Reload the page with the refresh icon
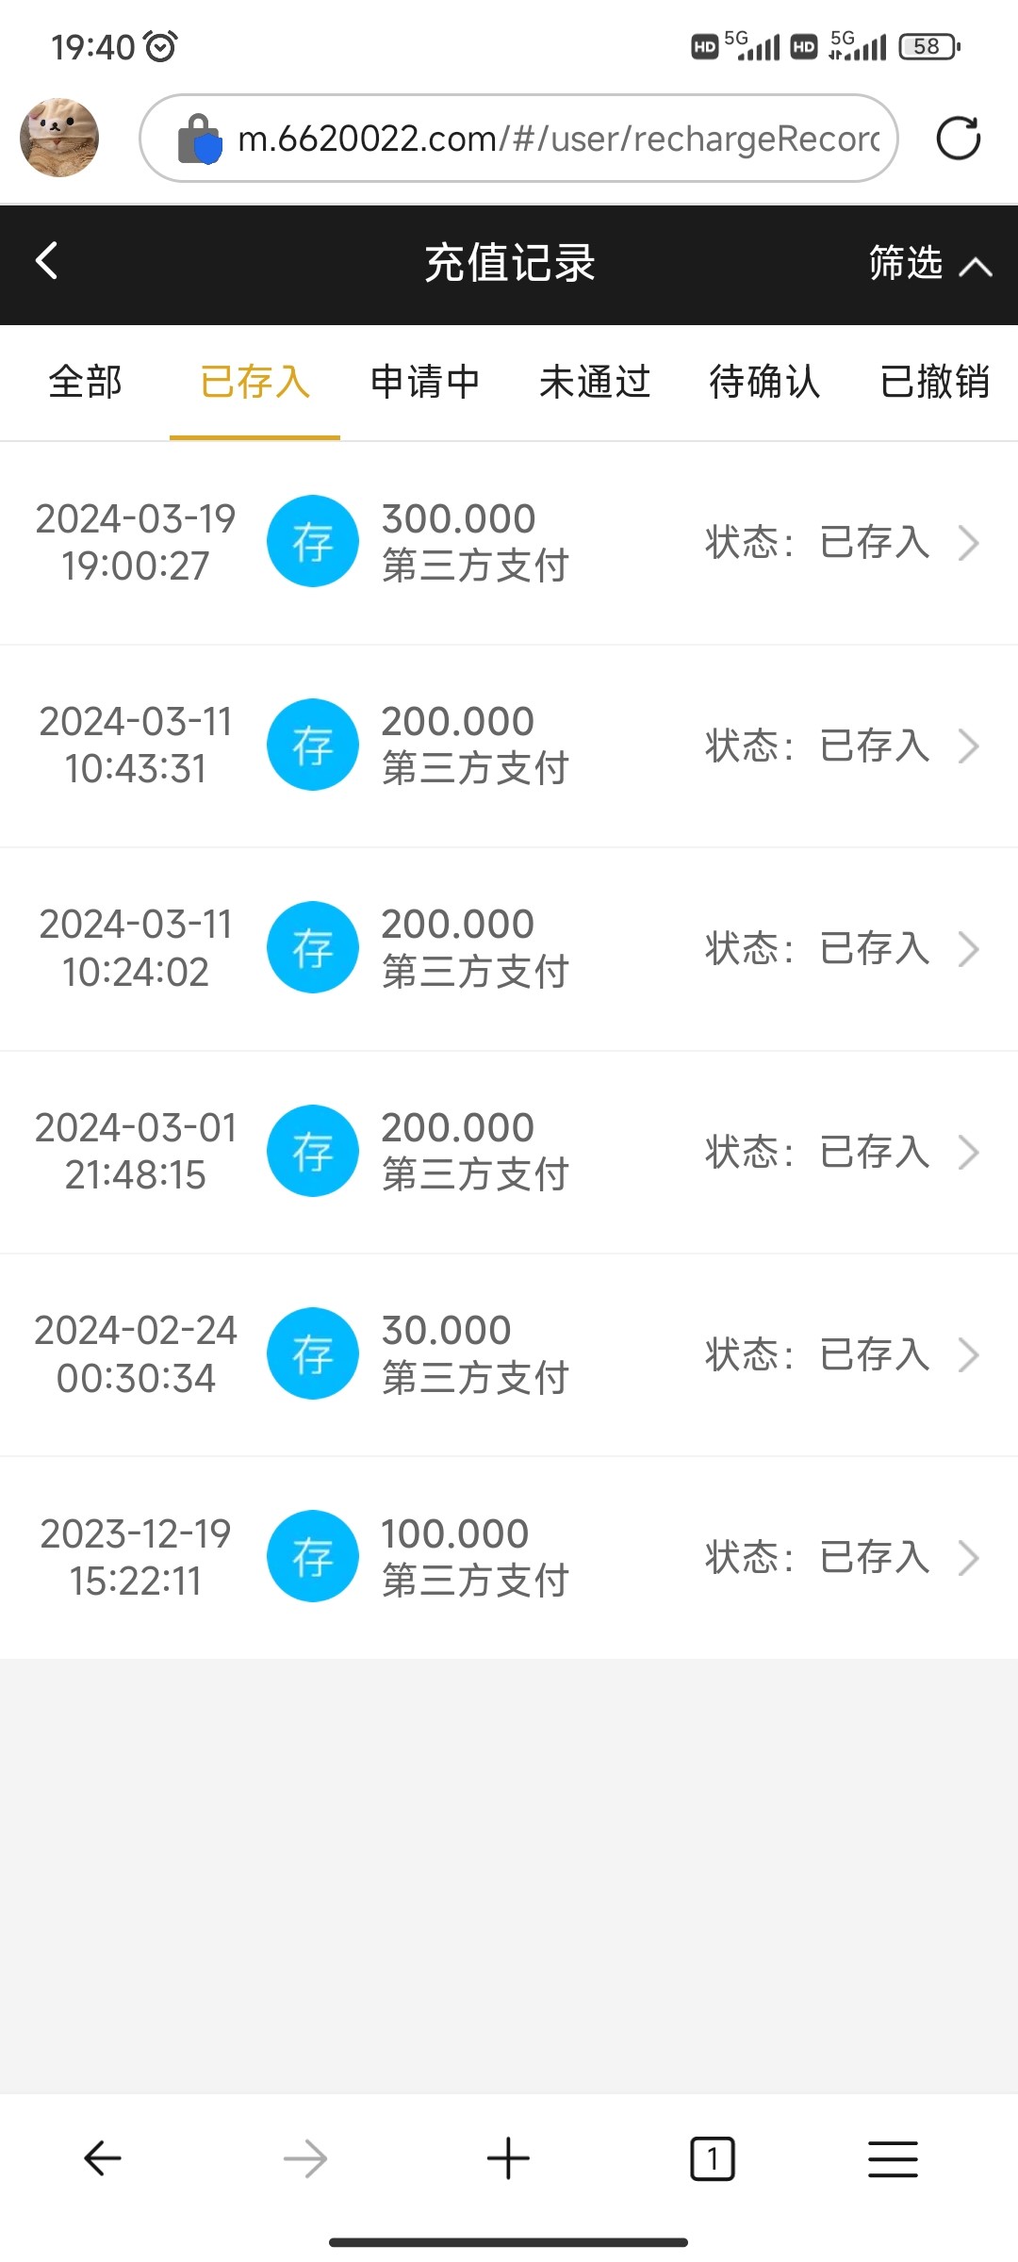The width and height of the screenshot is (1018, 2262). (x=958, y=139)
